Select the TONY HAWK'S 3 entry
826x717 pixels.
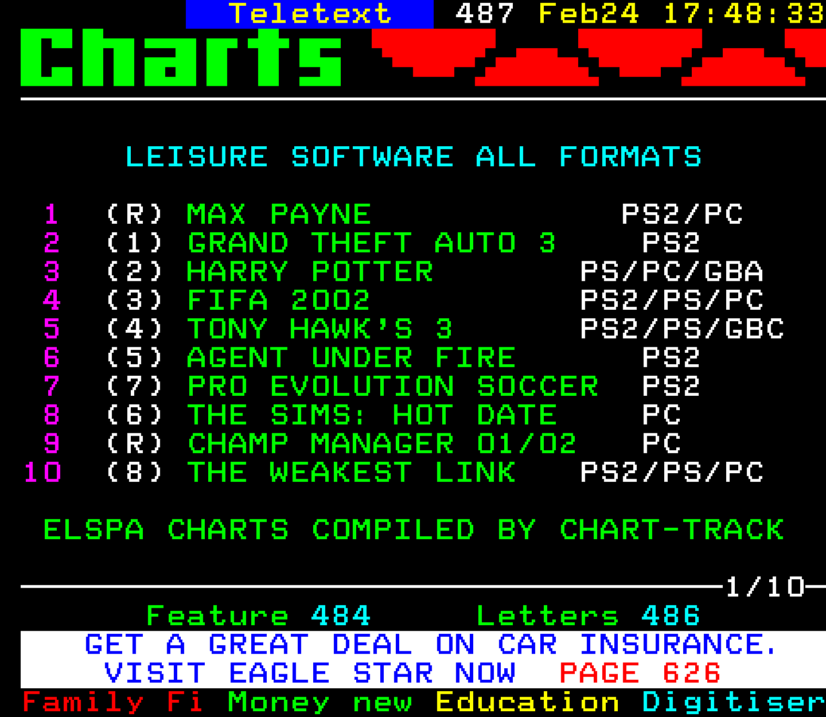[320, 329]
